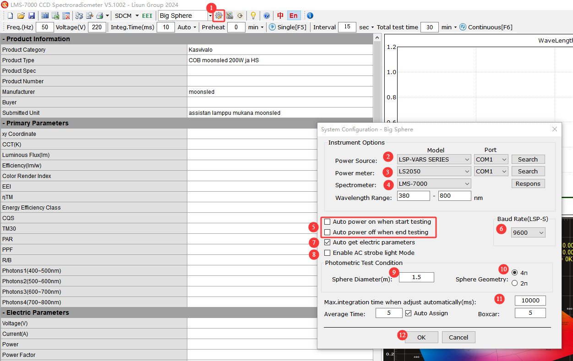The height and width of the screenshot is (361, 573).
Task: Click the printer icon
Action: pyautogui.click(x=99, y=16)
